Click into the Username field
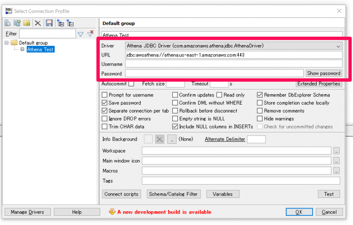This screenshot has width=353, height=225. coord(233,64)
